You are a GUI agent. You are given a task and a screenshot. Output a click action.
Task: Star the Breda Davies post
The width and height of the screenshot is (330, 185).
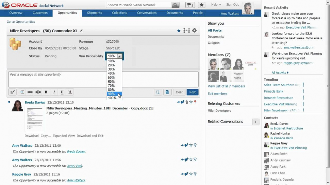(x=191, y=102)
